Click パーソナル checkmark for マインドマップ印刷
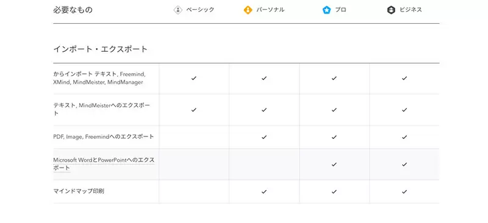Image resolution: width=488 pixels, height=223 pixels. click(264, 191)
